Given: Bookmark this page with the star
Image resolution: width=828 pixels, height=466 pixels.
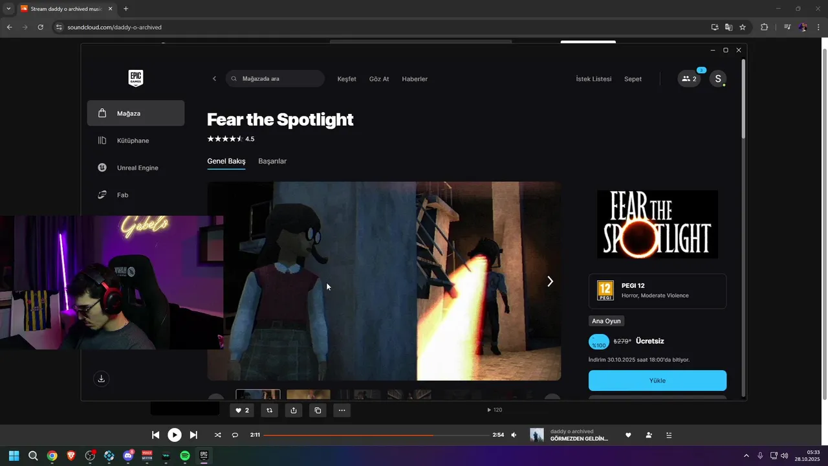Looking at the screenshot, I should point(743,27).
